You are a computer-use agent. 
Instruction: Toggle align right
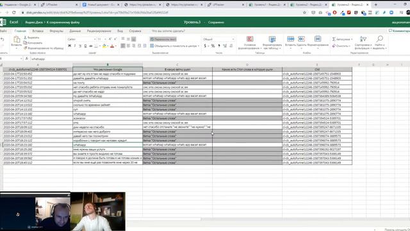134,46
